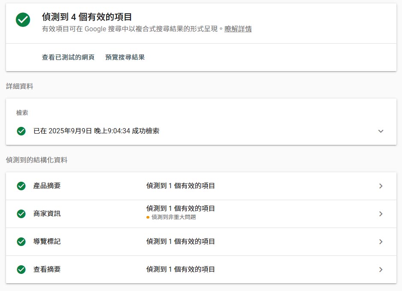
Task: Click the 偵測到的結構化資料 section heading
Action: pyautogui.click(x=37, y=160)
